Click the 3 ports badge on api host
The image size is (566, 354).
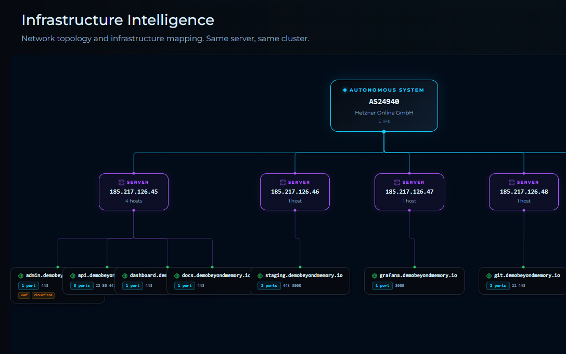82,286
